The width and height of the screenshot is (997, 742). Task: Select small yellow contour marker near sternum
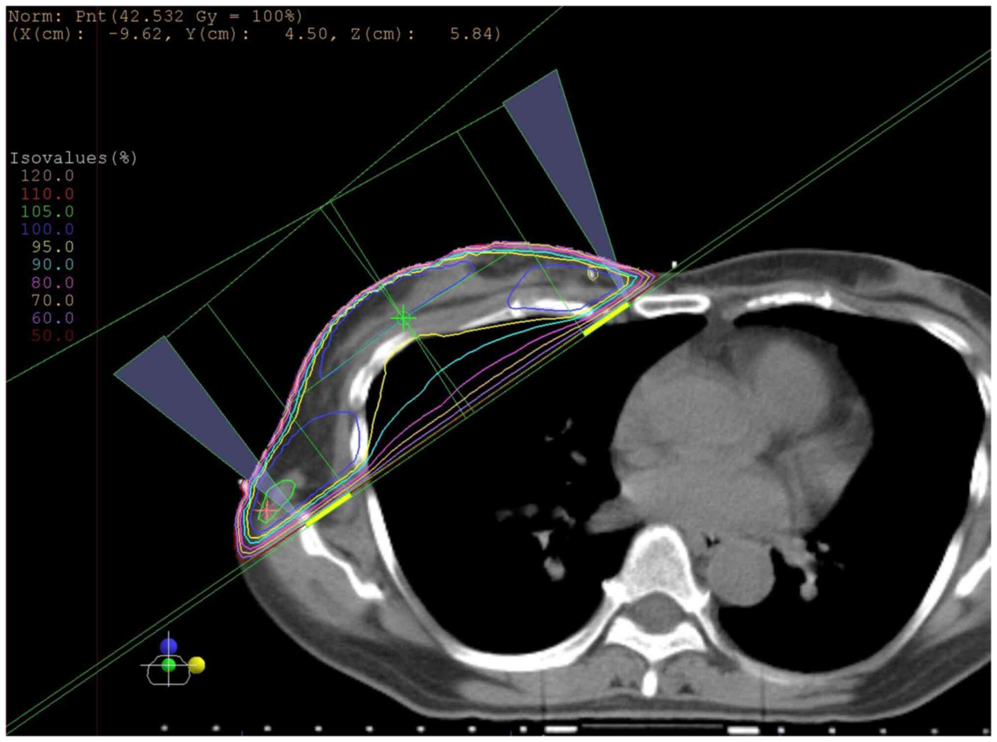[x=593, y=274]
